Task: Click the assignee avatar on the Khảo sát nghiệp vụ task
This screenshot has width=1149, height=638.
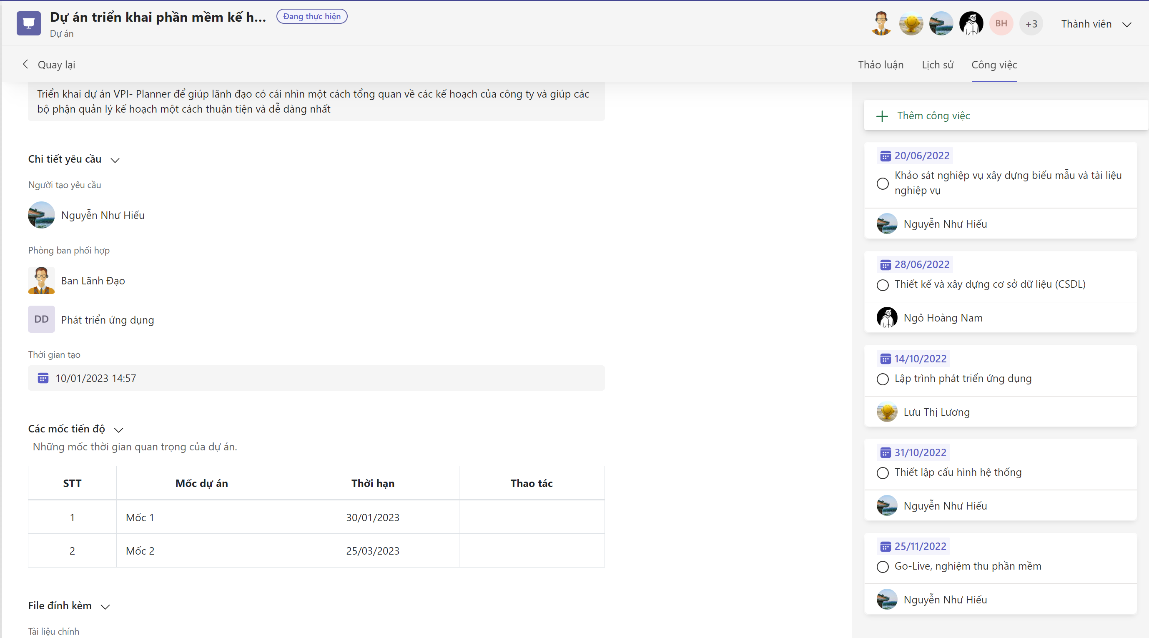Action: pyautogui.click(x=887, y=224)
